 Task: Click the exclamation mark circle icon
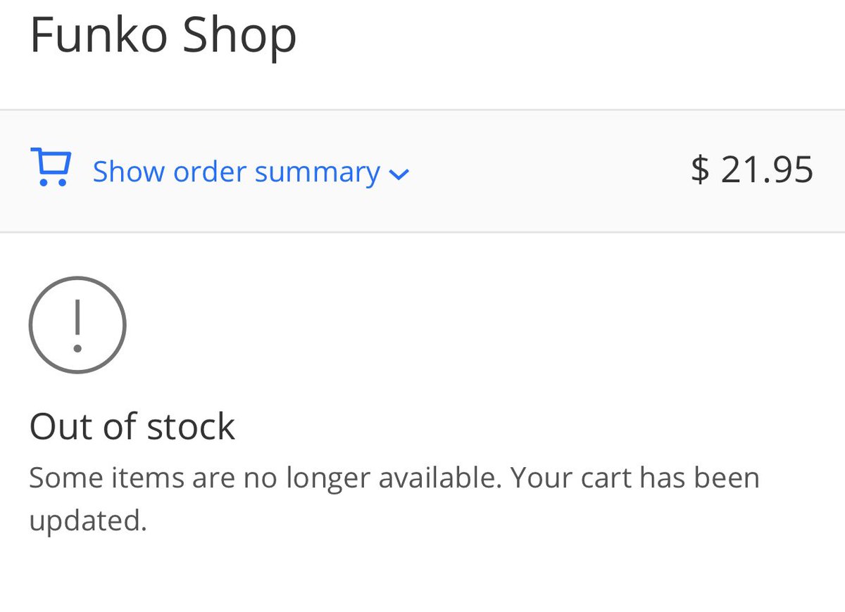[x=77, y=325]
